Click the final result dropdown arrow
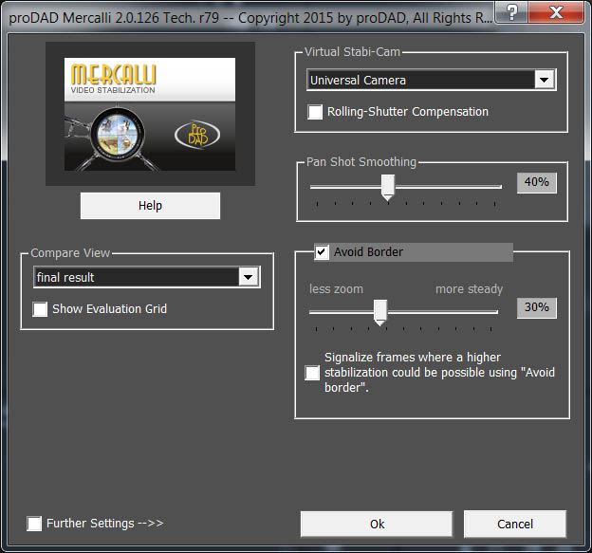This screenshot has width=592, height=553. [248, 277]
